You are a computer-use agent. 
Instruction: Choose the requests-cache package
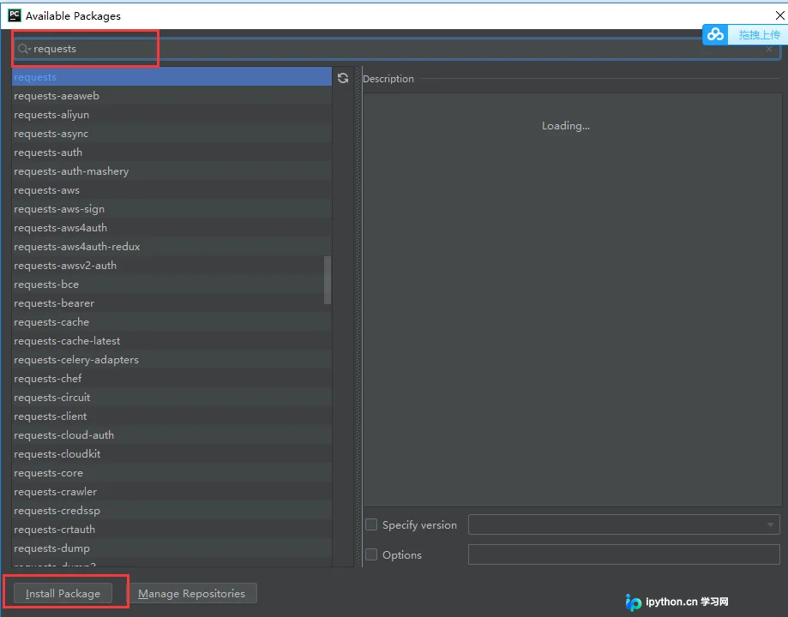[x=171, y=321]
